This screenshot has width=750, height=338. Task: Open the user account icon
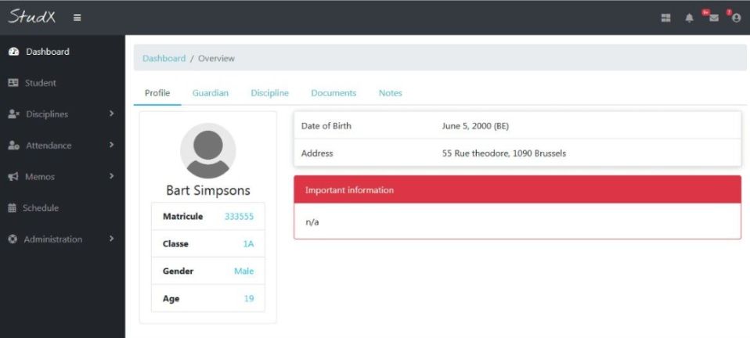click(x=736, y=18)
